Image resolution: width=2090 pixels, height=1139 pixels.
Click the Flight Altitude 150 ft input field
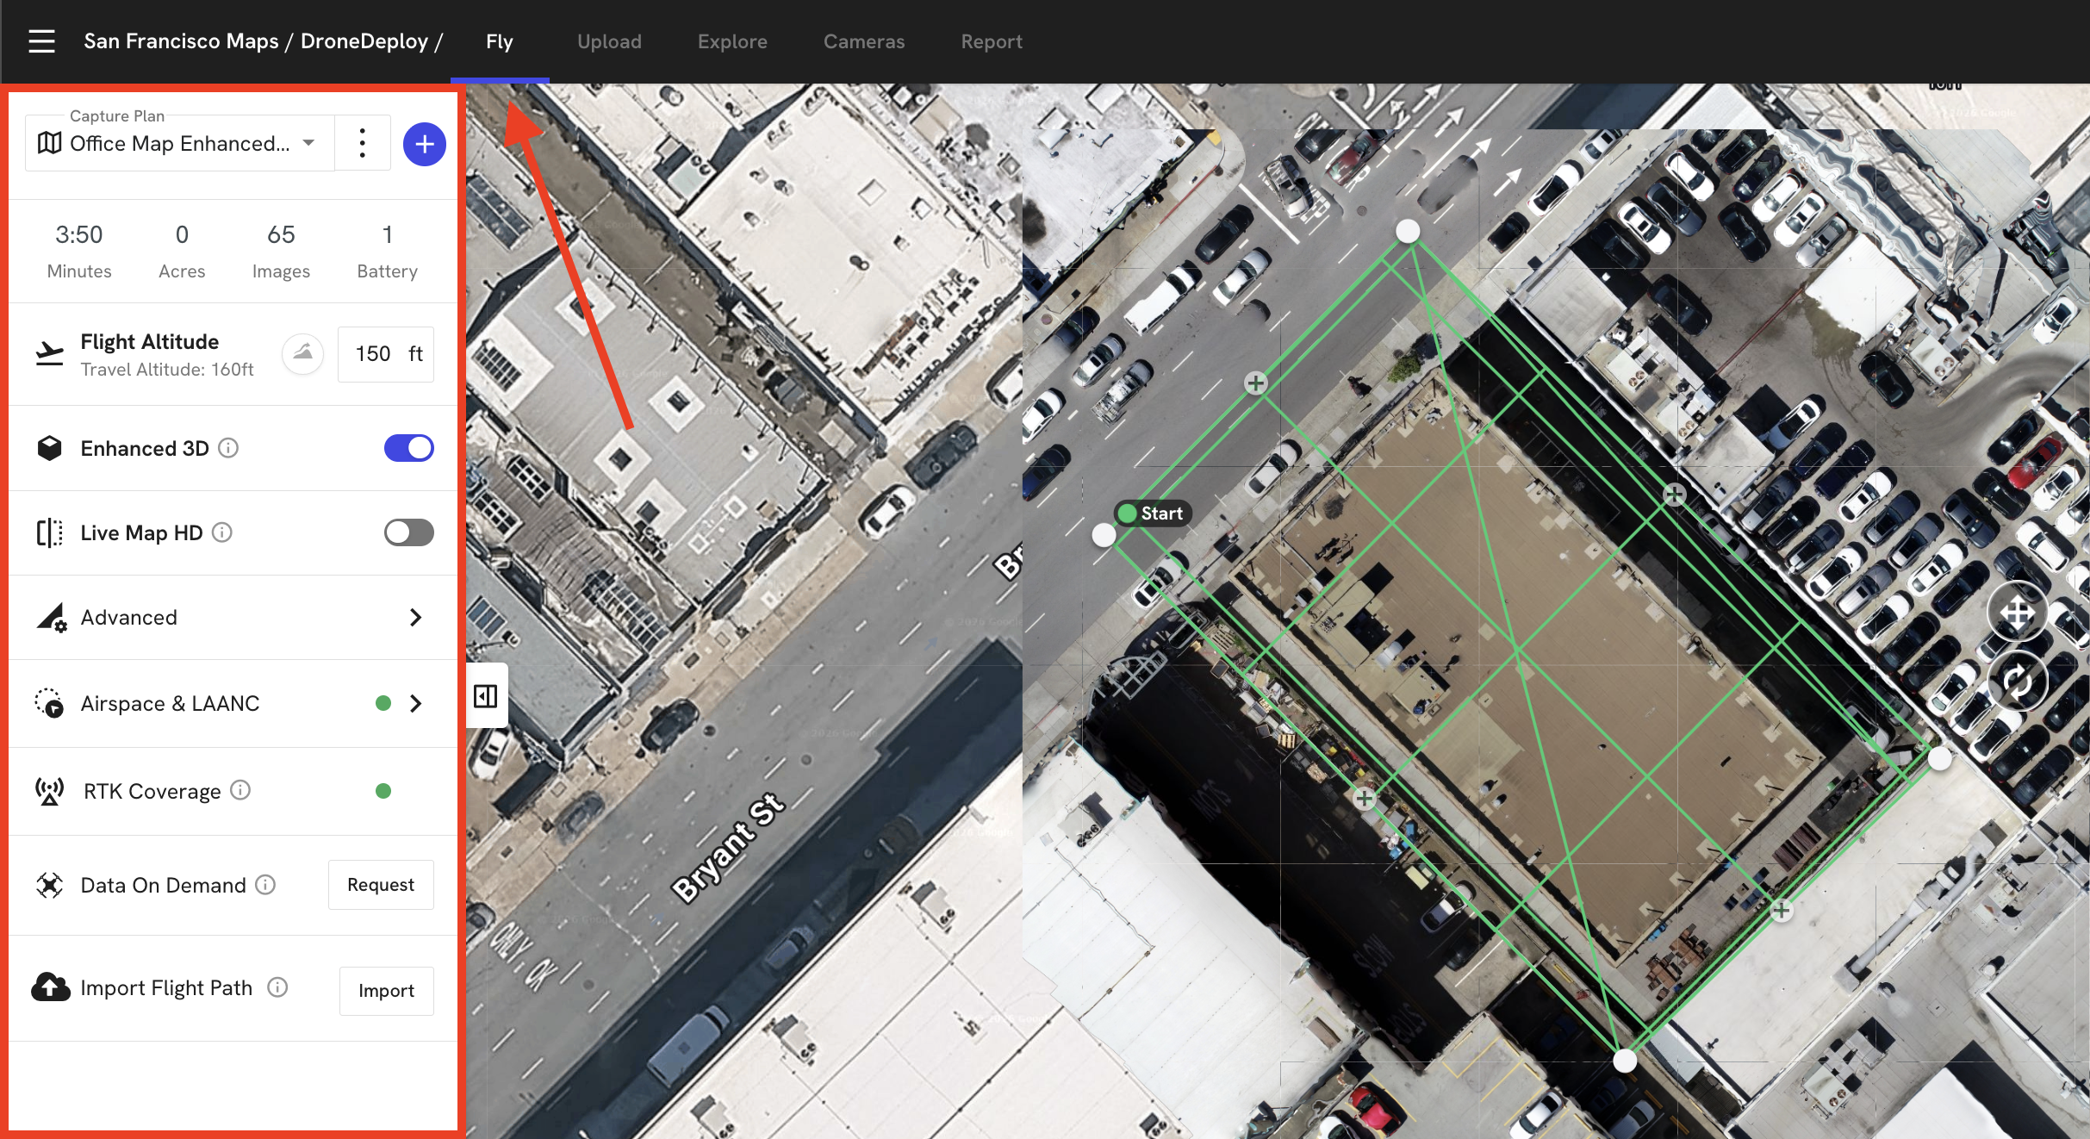(375, 354)
